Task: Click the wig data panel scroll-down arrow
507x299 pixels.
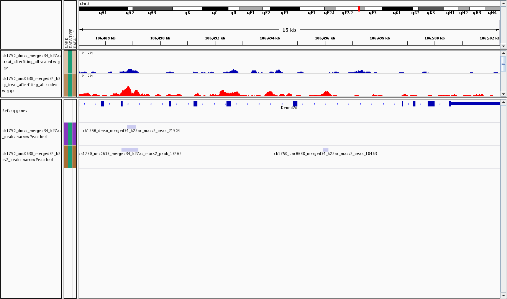Action: coord(504,94)
